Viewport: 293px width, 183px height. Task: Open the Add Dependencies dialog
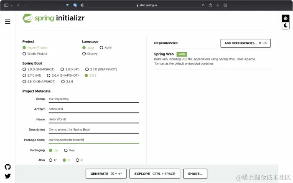click(245, 43)
